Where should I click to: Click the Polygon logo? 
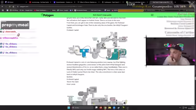coord(47,15)
